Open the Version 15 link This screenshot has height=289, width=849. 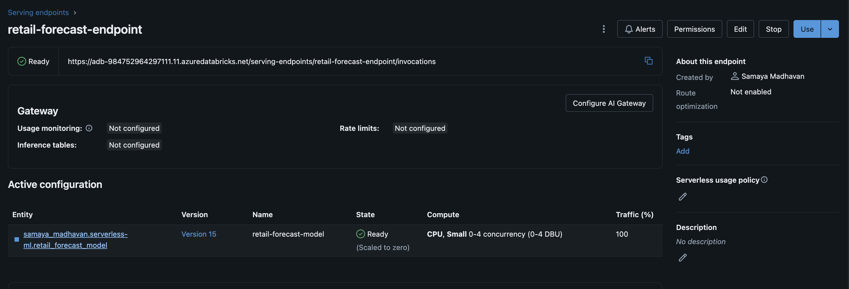coord(199,234)
